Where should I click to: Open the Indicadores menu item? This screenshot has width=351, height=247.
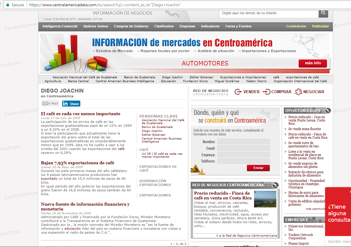[210, 26]
